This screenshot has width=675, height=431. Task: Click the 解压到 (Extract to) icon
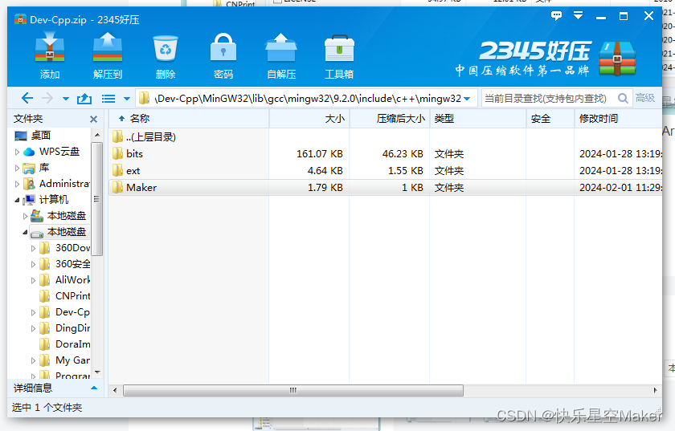pyautogui.click(x=108, y=47)
